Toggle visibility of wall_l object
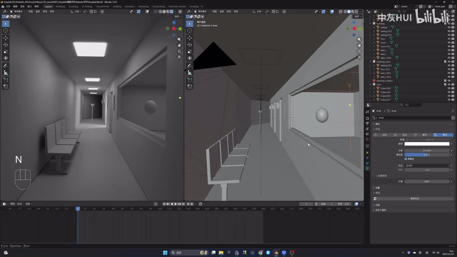The height and width of the screenshot is (257, 457). [449, 50]
